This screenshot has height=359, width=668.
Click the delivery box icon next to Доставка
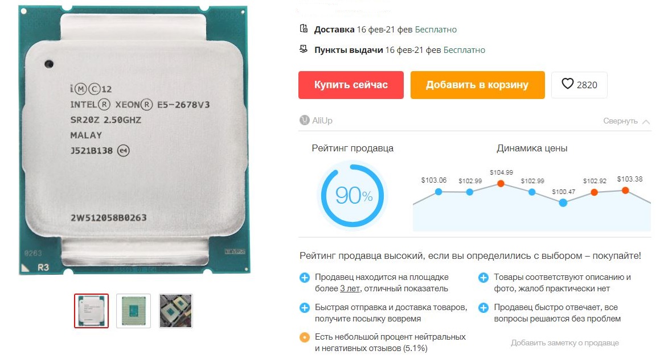304,28
